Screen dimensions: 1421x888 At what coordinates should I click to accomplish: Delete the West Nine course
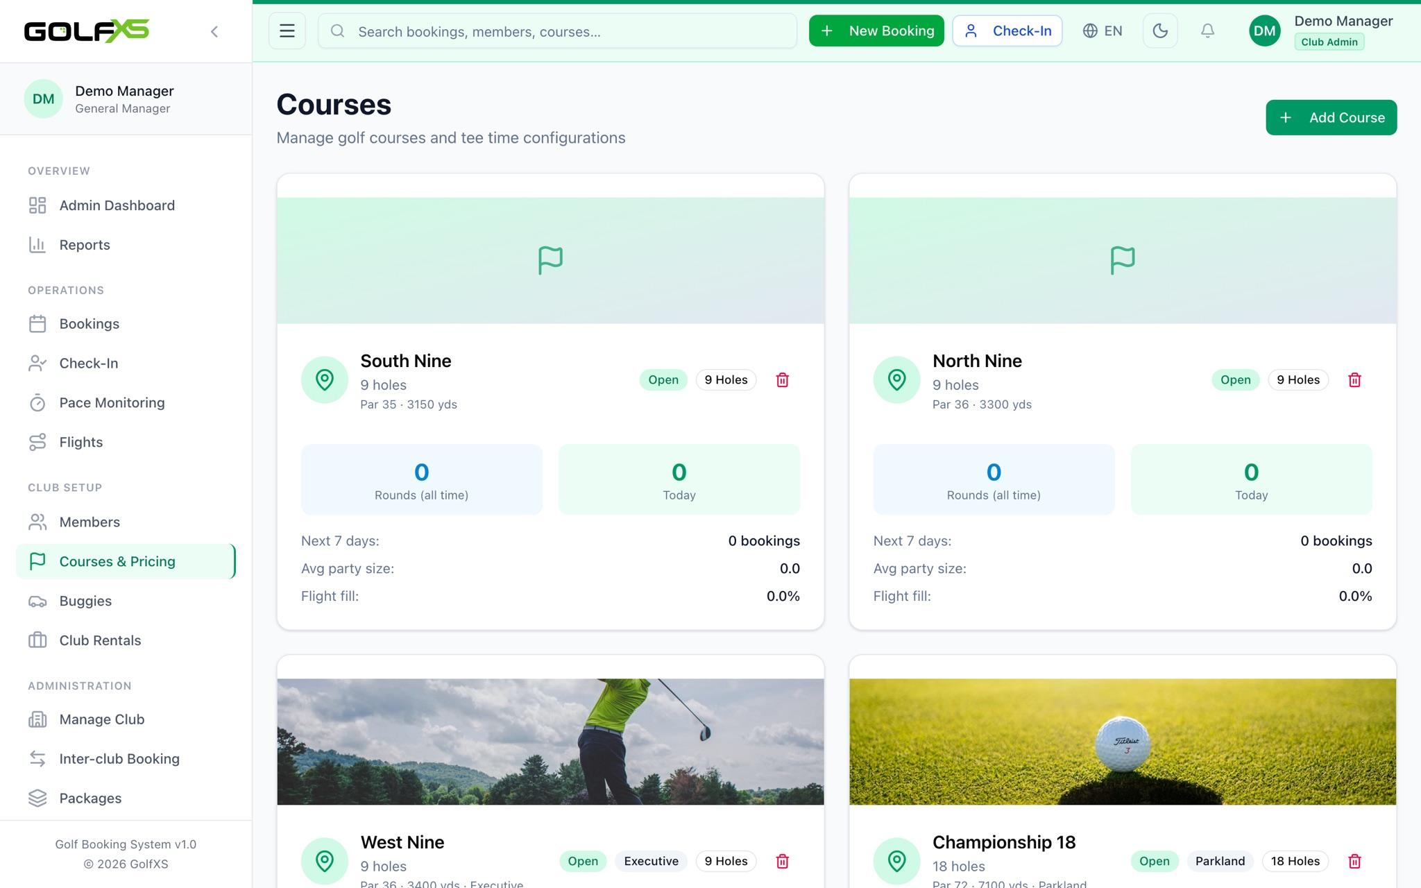pyautogui.click(x=782, y=862)
